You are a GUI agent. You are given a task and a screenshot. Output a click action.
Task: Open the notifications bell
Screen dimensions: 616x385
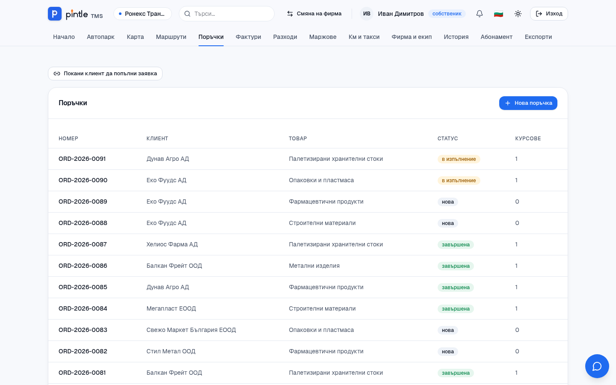tap(480, 14)
